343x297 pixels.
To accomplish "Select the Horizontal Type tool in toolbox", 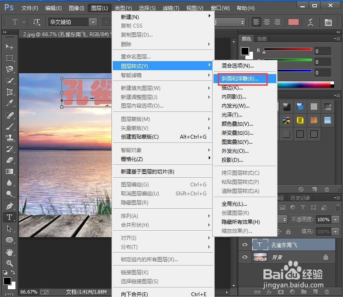I will click(x=9, y=217).
